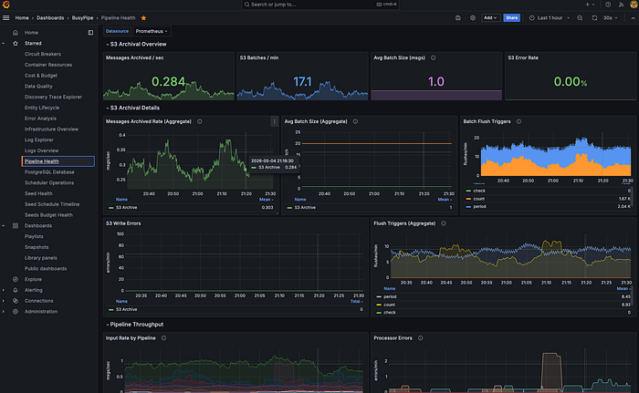Collapse the Starred section
This screenshot has height=393, width=639.
tap(4, 43)
